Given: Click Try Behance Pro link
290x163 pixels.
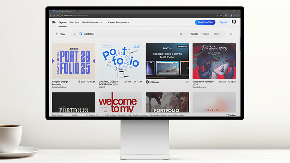Looking at the screenshot, I should (x=92, y=115).
